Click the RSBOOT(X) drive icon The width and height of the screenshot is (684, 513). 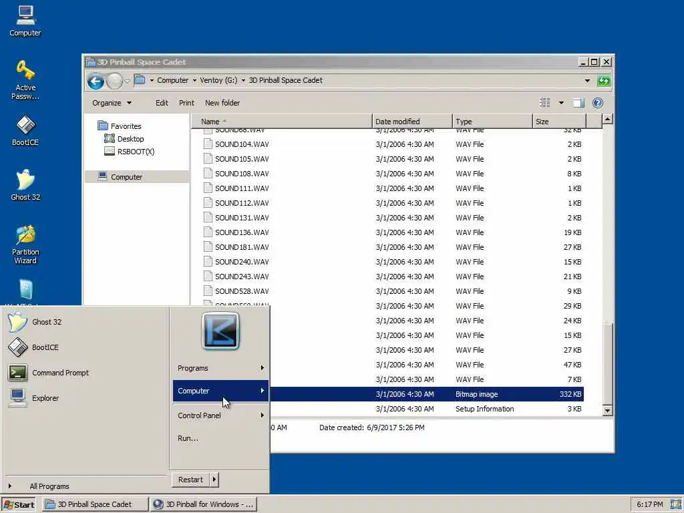(110, 152)
